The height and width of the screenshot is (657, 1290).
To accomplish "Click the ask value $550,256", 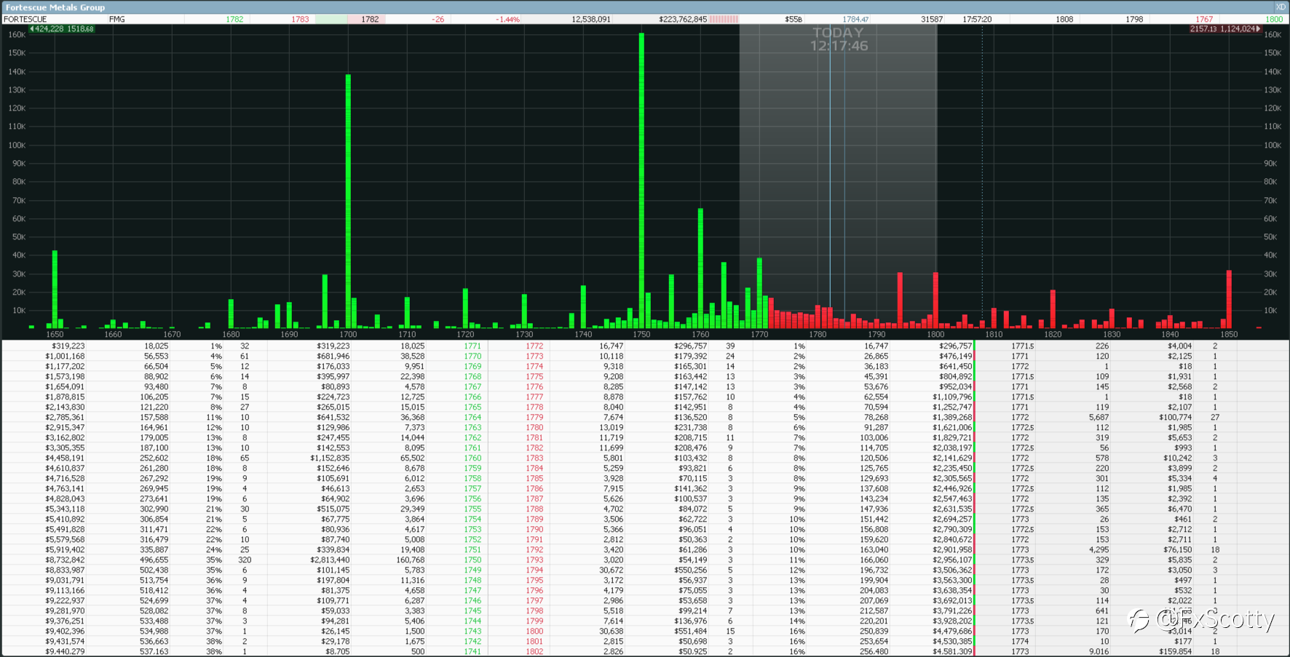I will coord(691,570).
